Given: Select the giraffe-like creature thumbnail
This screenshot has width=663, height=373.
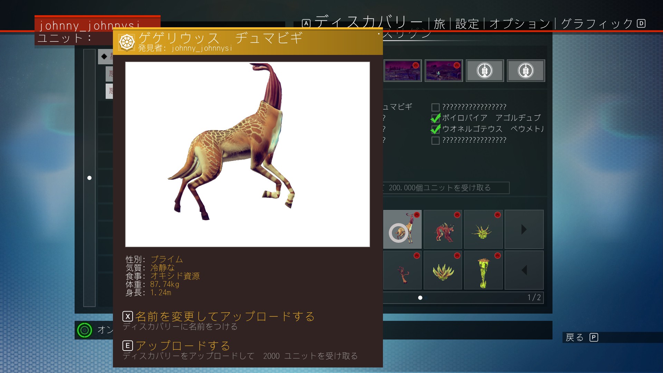Looking at the screenshot, I should coord(403,229).
